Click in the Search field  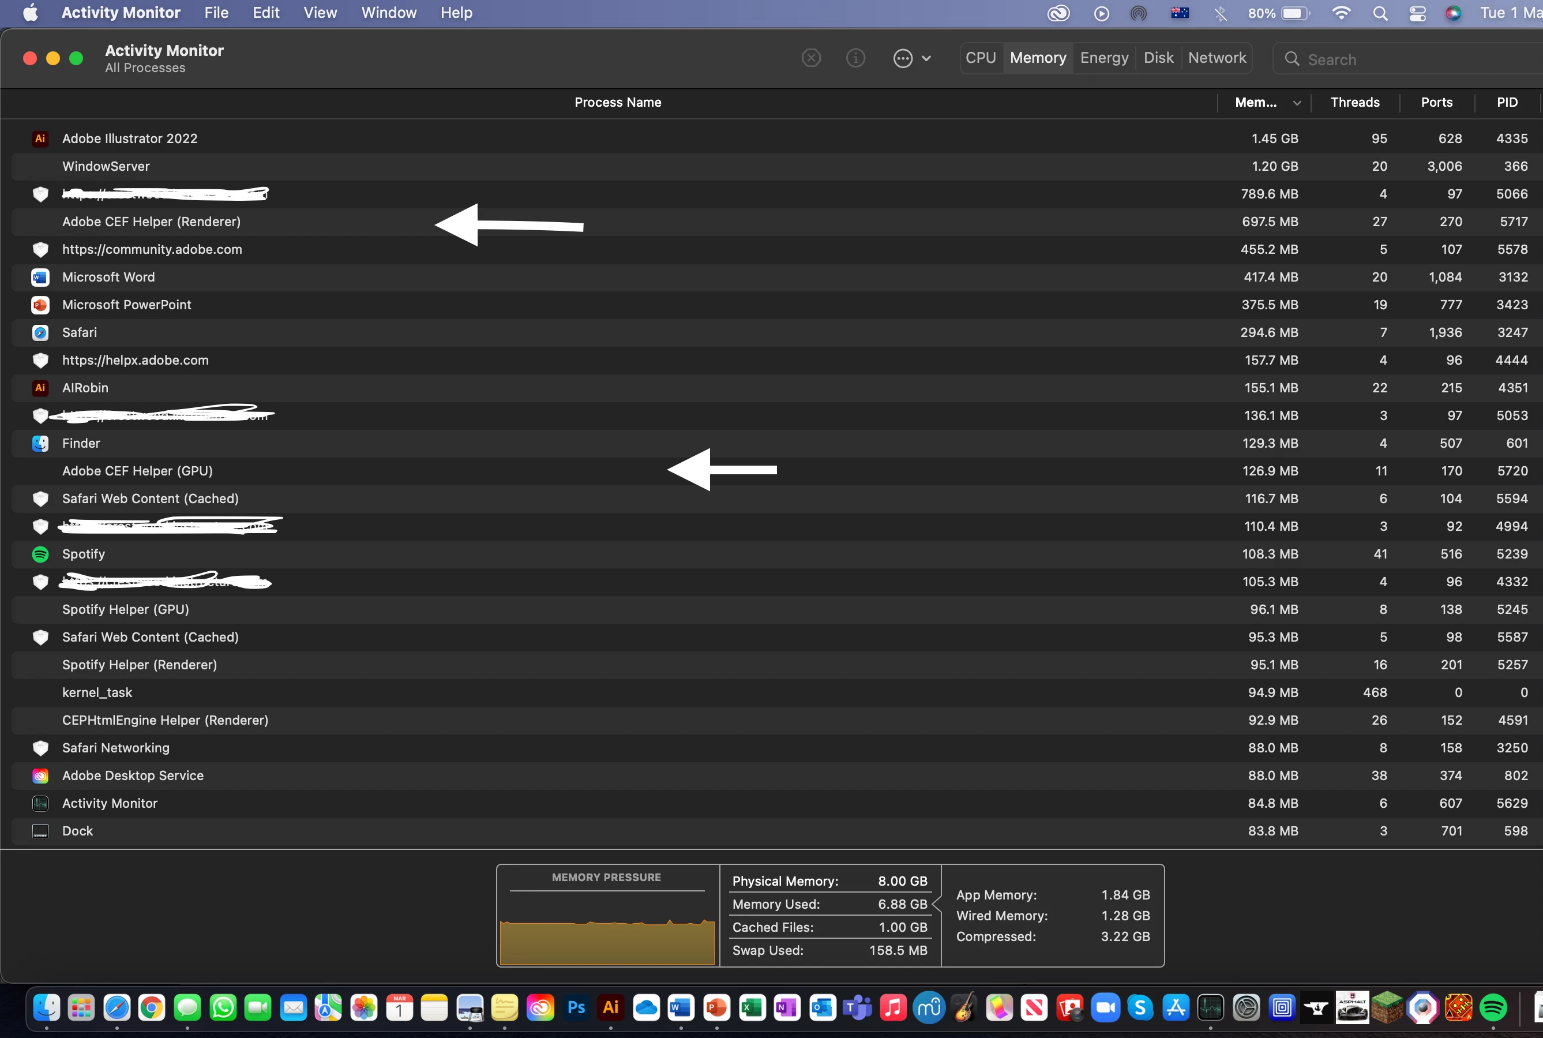click(x=1416, y=59)
